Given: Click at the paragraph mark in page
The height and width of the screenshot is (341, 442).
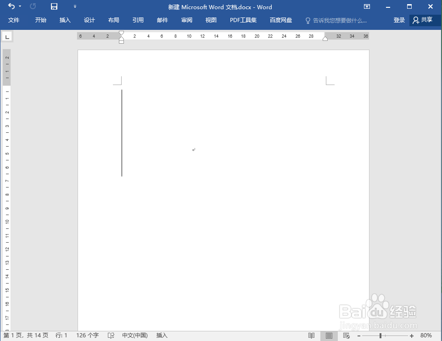Looking at the screenshot, I should coord(194,150).
